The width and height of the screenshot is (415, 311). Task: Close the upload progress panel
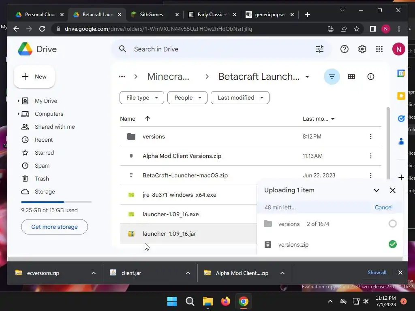(x=393, y=190)
